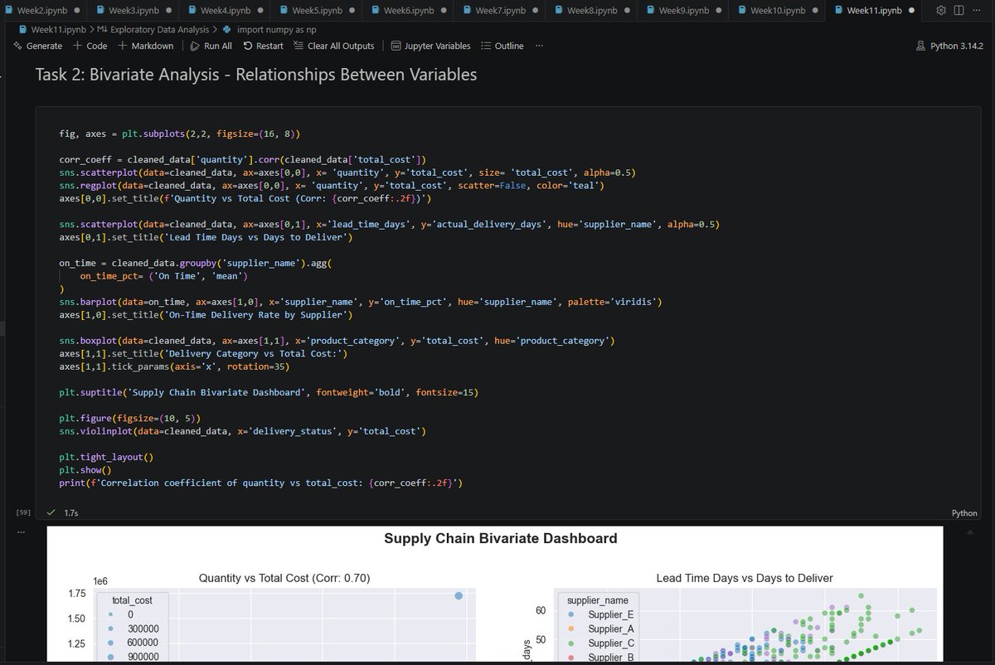Click Lead Time Days vs Days to Deliver title
Image resolution: width=995 pixels, height=665 pixels.
click(x=744, y=578)
